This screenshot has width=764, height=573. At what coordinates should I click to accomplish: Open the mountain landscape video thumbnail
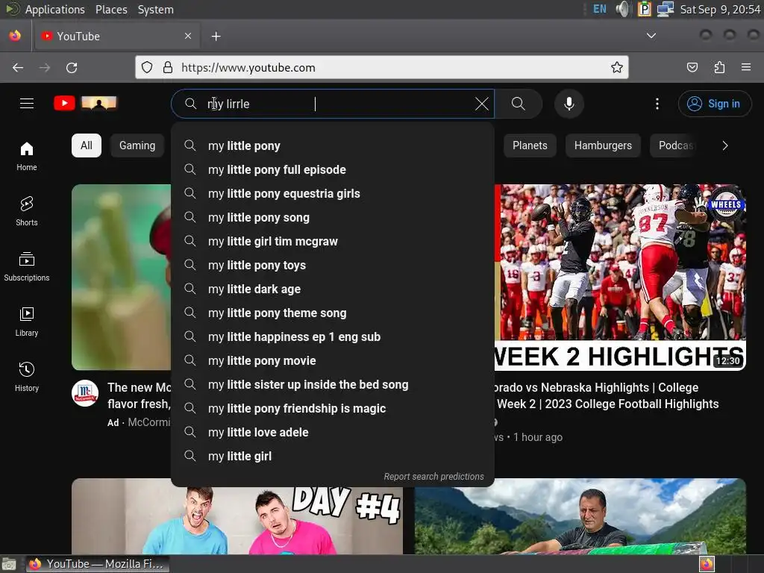[x=580, y=516]
